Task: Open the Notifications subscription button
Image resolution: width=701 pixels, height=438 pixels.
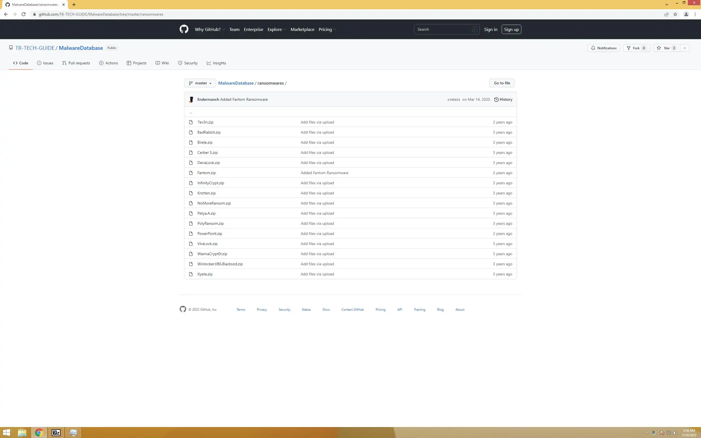Action: tap(604, 48)
